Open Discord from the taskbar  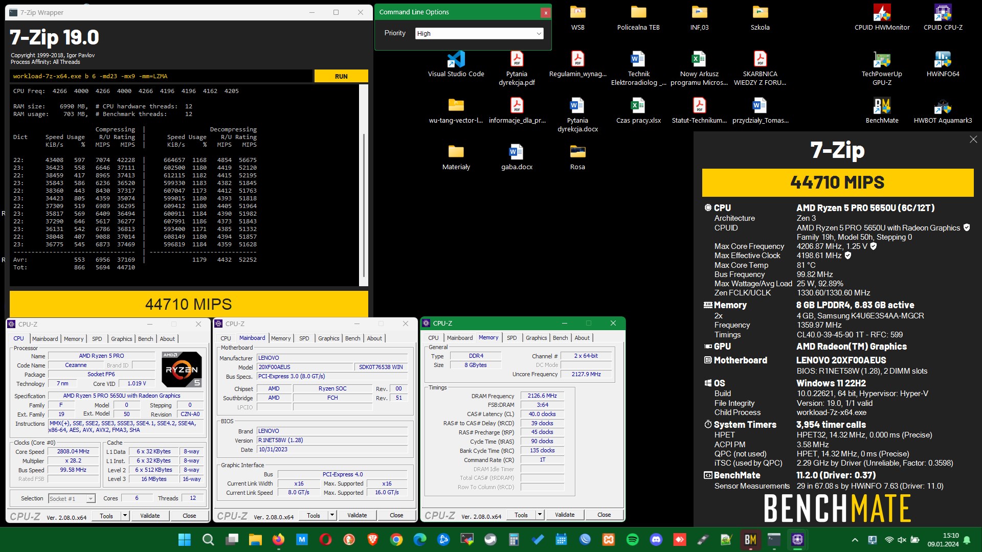[656, 539]
